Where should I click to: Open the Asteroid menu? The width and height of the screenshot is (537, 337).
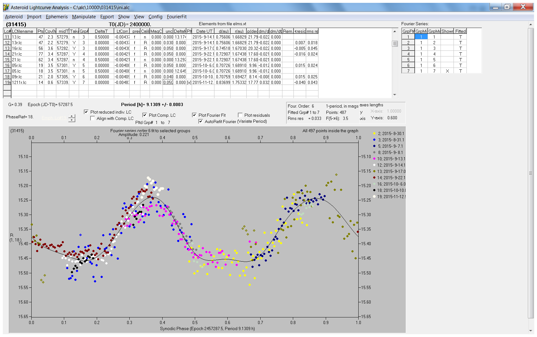(x=14, y=17)
